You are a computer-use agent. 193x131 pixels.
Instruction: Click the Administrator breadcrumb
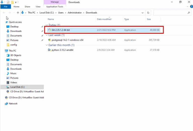coord(75,13)
